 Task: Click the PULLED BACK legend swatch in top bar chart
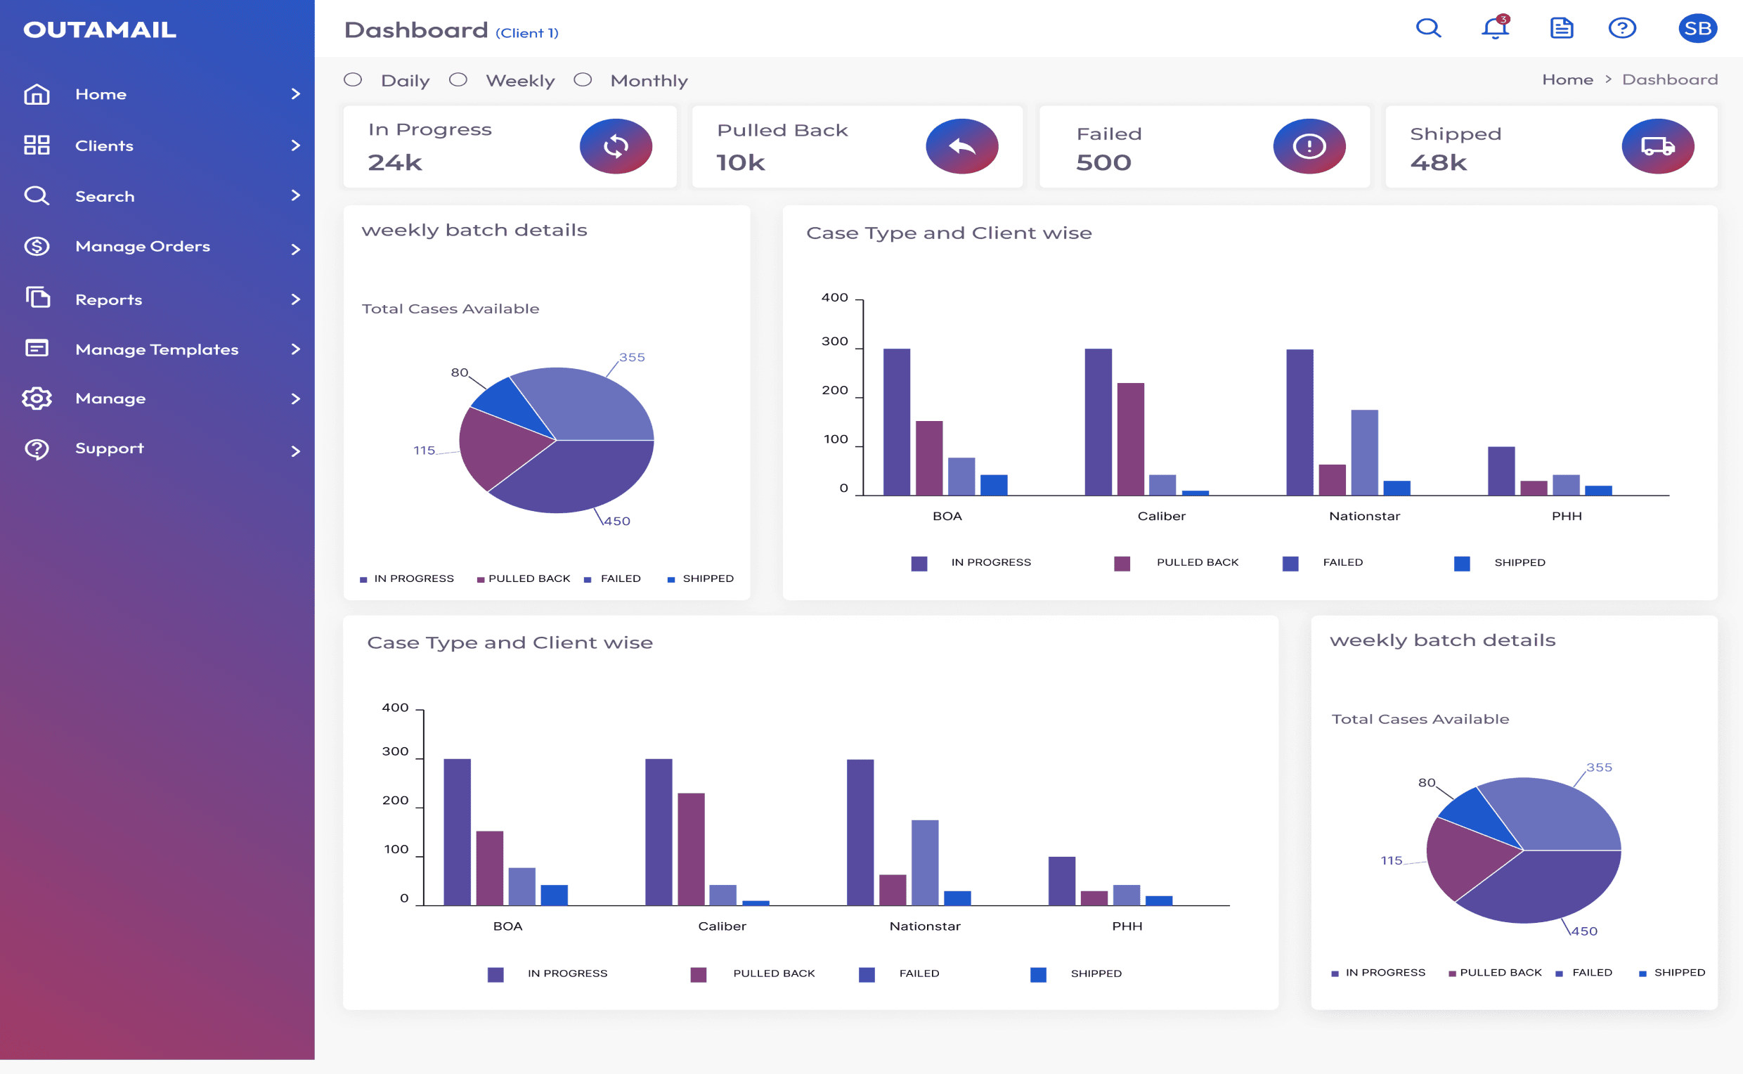[x=1122, y=563]
